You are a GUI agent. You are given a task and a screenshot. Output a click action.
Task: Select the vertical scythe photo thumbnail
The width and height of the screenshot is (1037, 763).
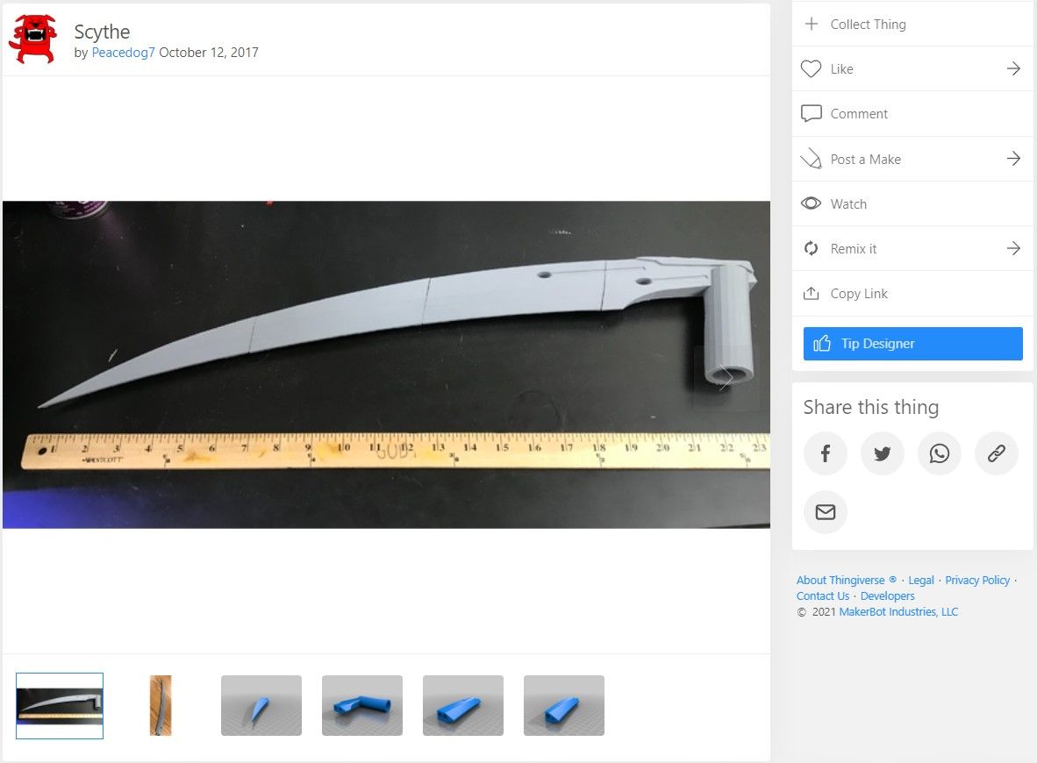point(161,705)
